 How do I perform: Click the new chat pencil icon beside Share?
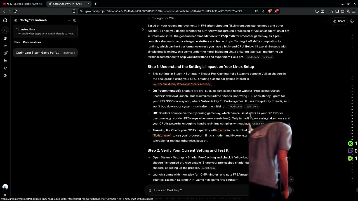click(x=352, y=21)
